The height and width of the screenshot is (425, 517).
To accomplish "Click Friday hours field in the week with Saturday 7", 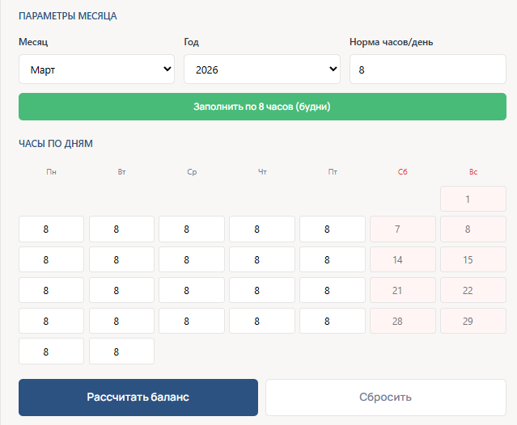I will 332,229.
